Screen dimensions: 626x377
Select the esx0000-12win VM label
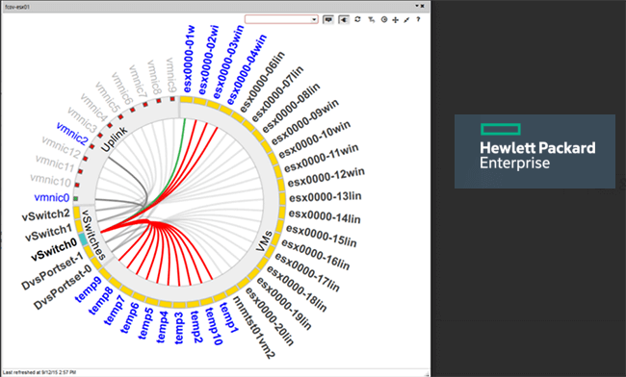[326, 177]
